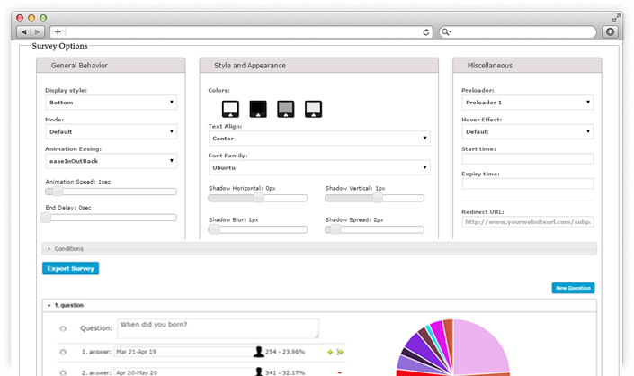
Task: Click the Shadow Horizontal slider handle
Action: (259, 198)
